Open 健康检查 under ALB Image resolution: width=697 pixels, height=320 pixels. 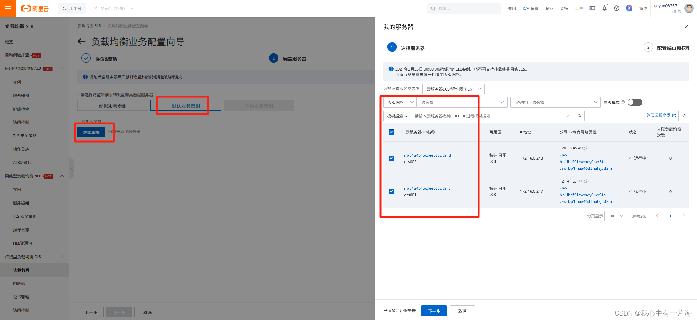[x=21, y=109]
